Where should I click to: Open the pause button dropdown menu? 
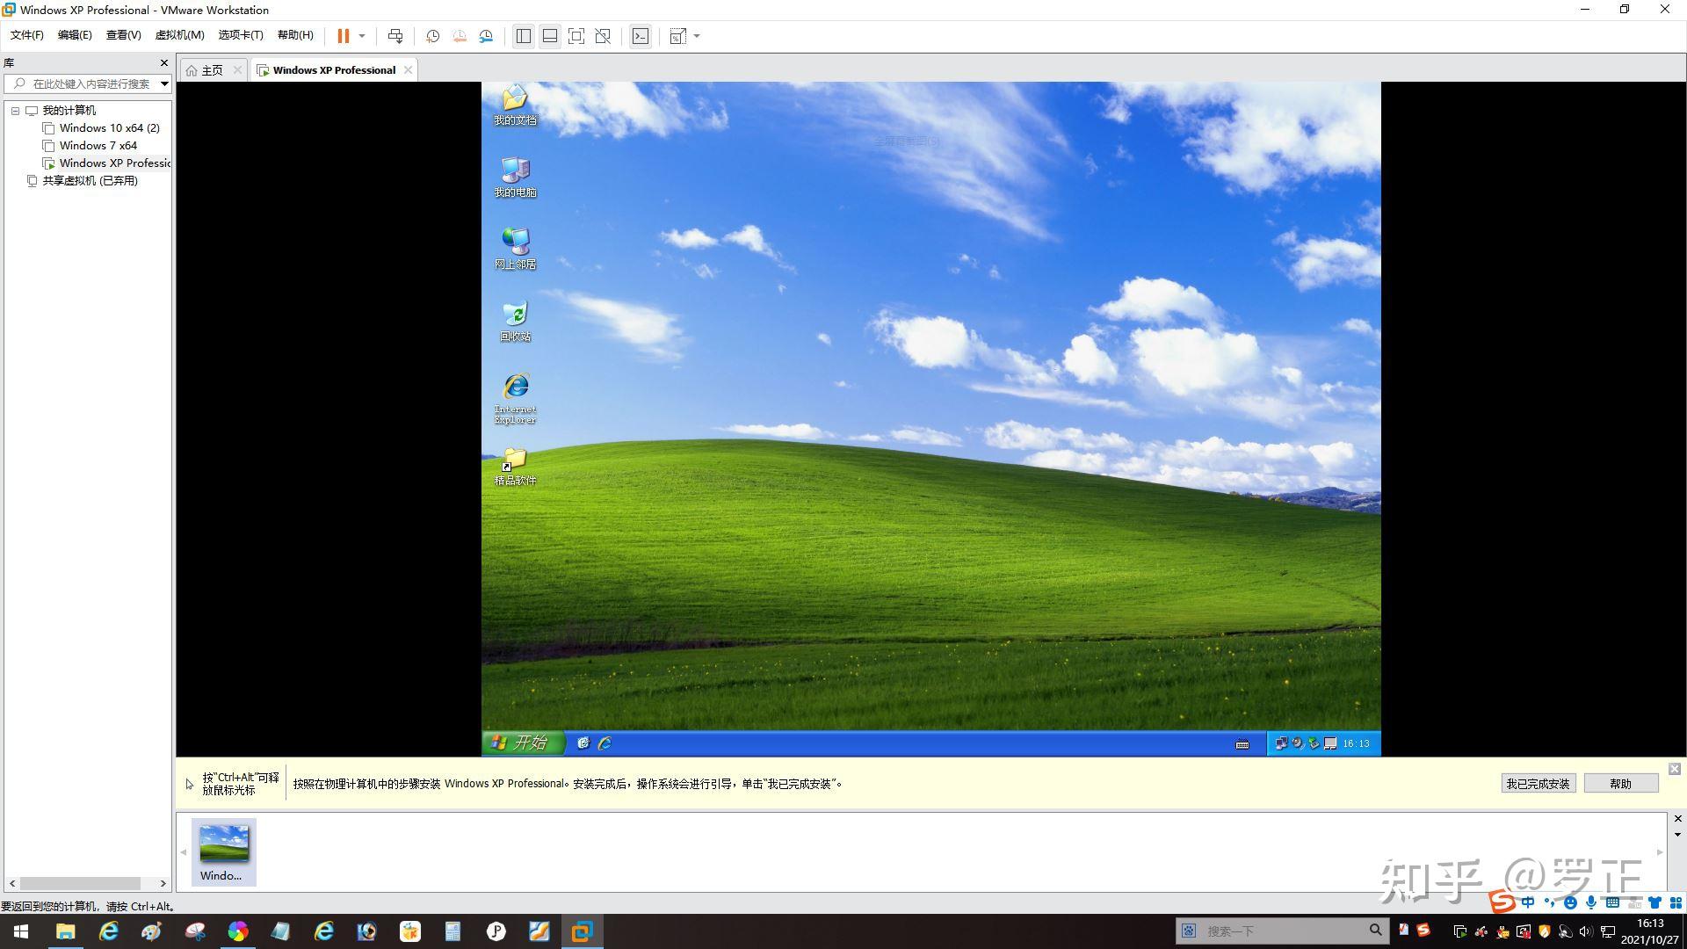(362, 36)
